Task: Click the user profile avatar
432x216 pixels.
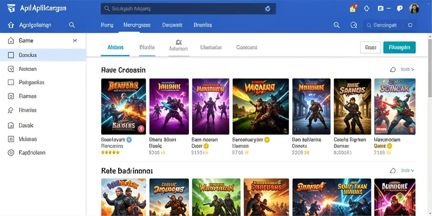Action: pos(414,8)
